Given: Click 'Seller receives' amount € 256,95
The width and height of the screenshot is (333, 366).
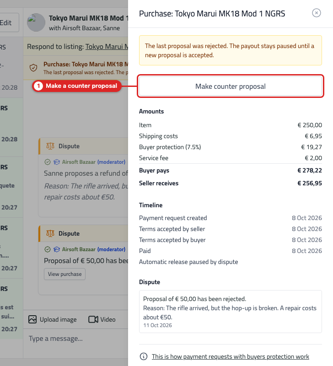Looking at the screenshot, I should [x=309, y=183].
